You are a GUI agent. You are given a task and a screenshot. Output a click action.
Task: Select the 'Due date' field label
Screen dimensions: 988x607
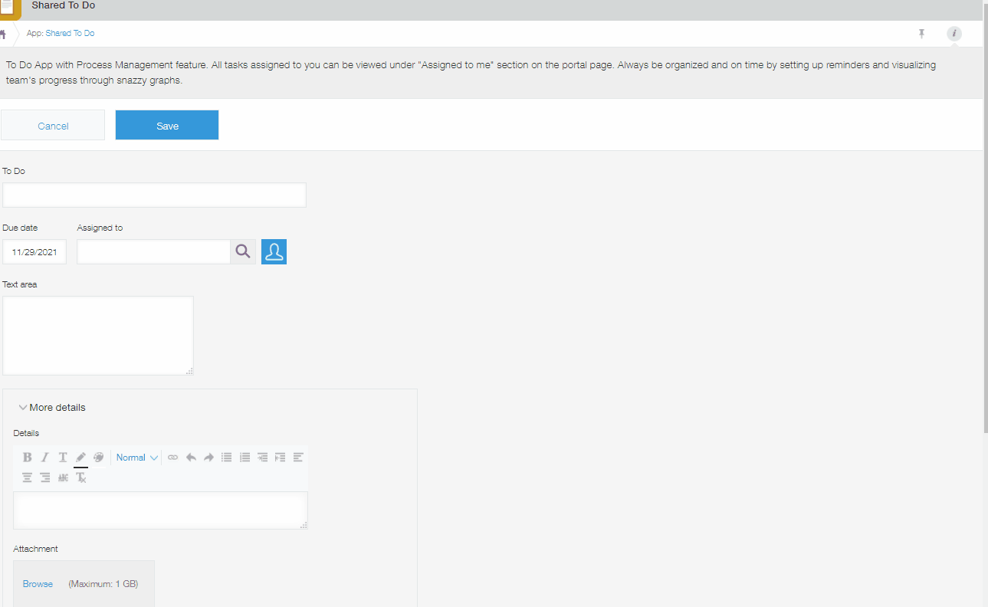pyautogui.click(x=20, y=228)
